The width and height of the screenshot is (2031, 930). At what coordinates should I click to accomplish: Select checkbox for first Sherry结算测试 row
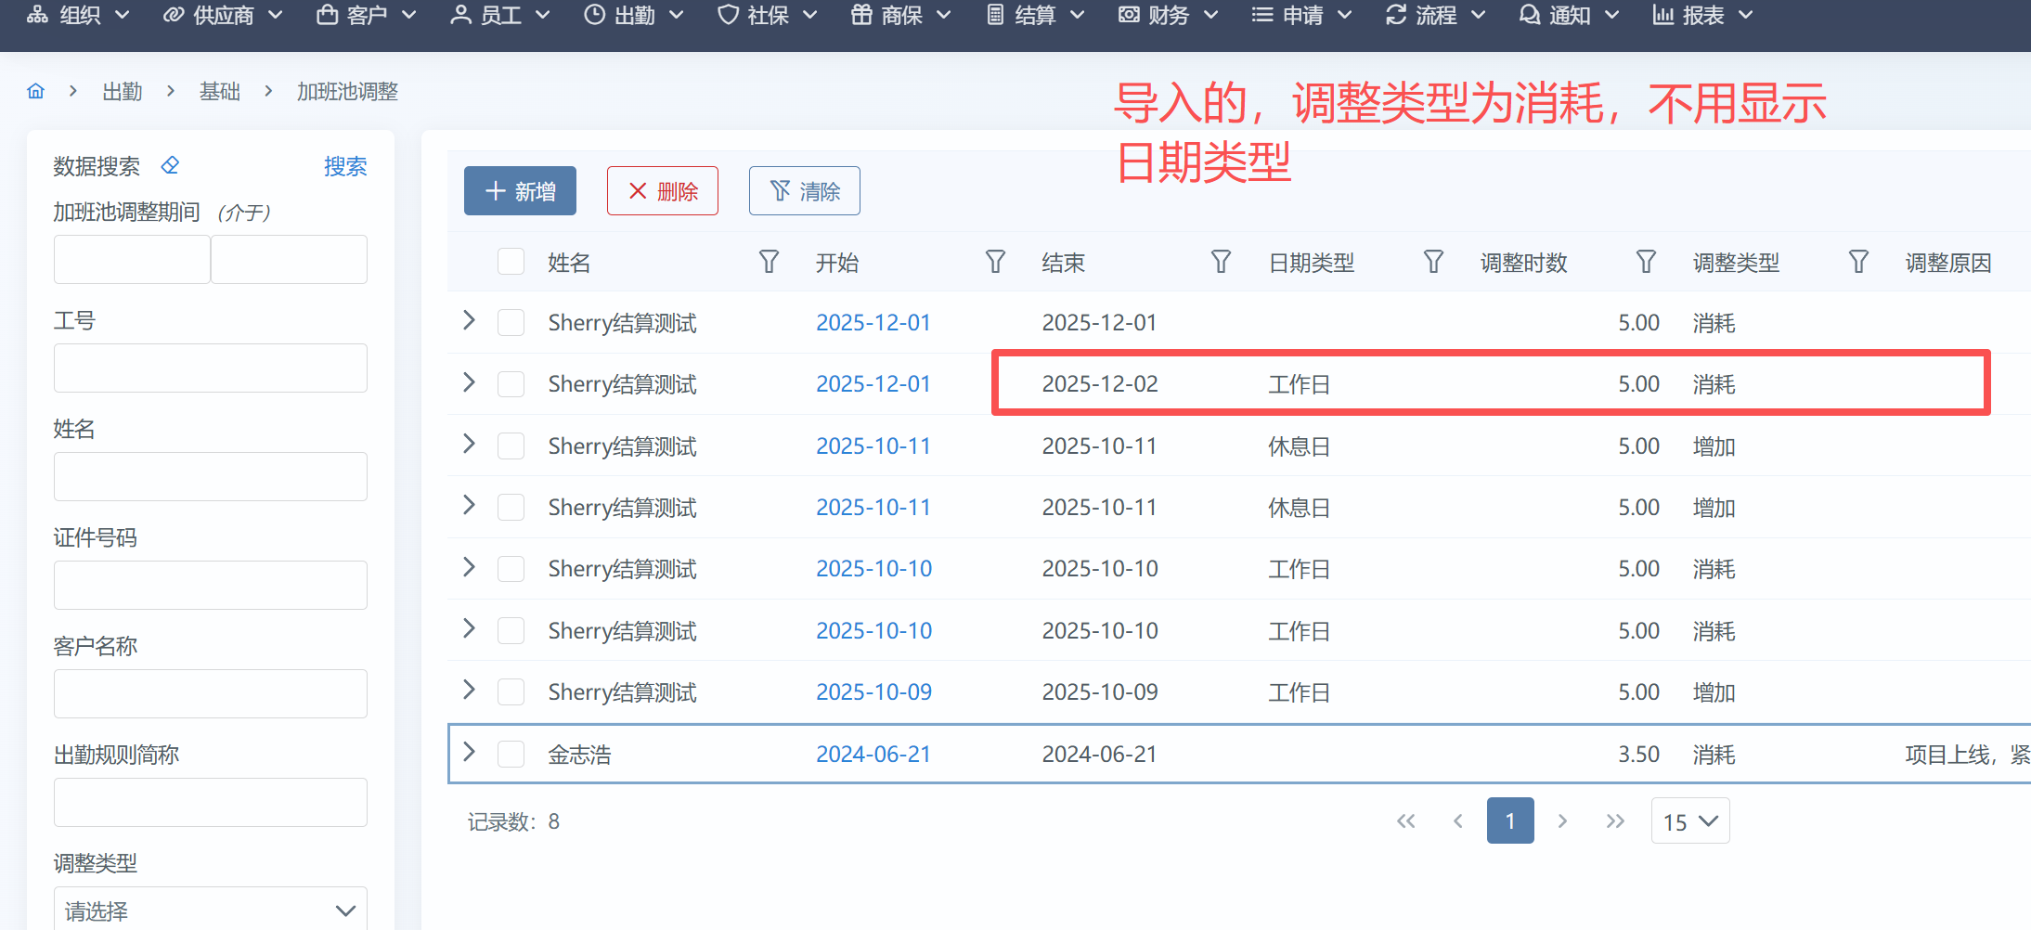coord(511,322)
